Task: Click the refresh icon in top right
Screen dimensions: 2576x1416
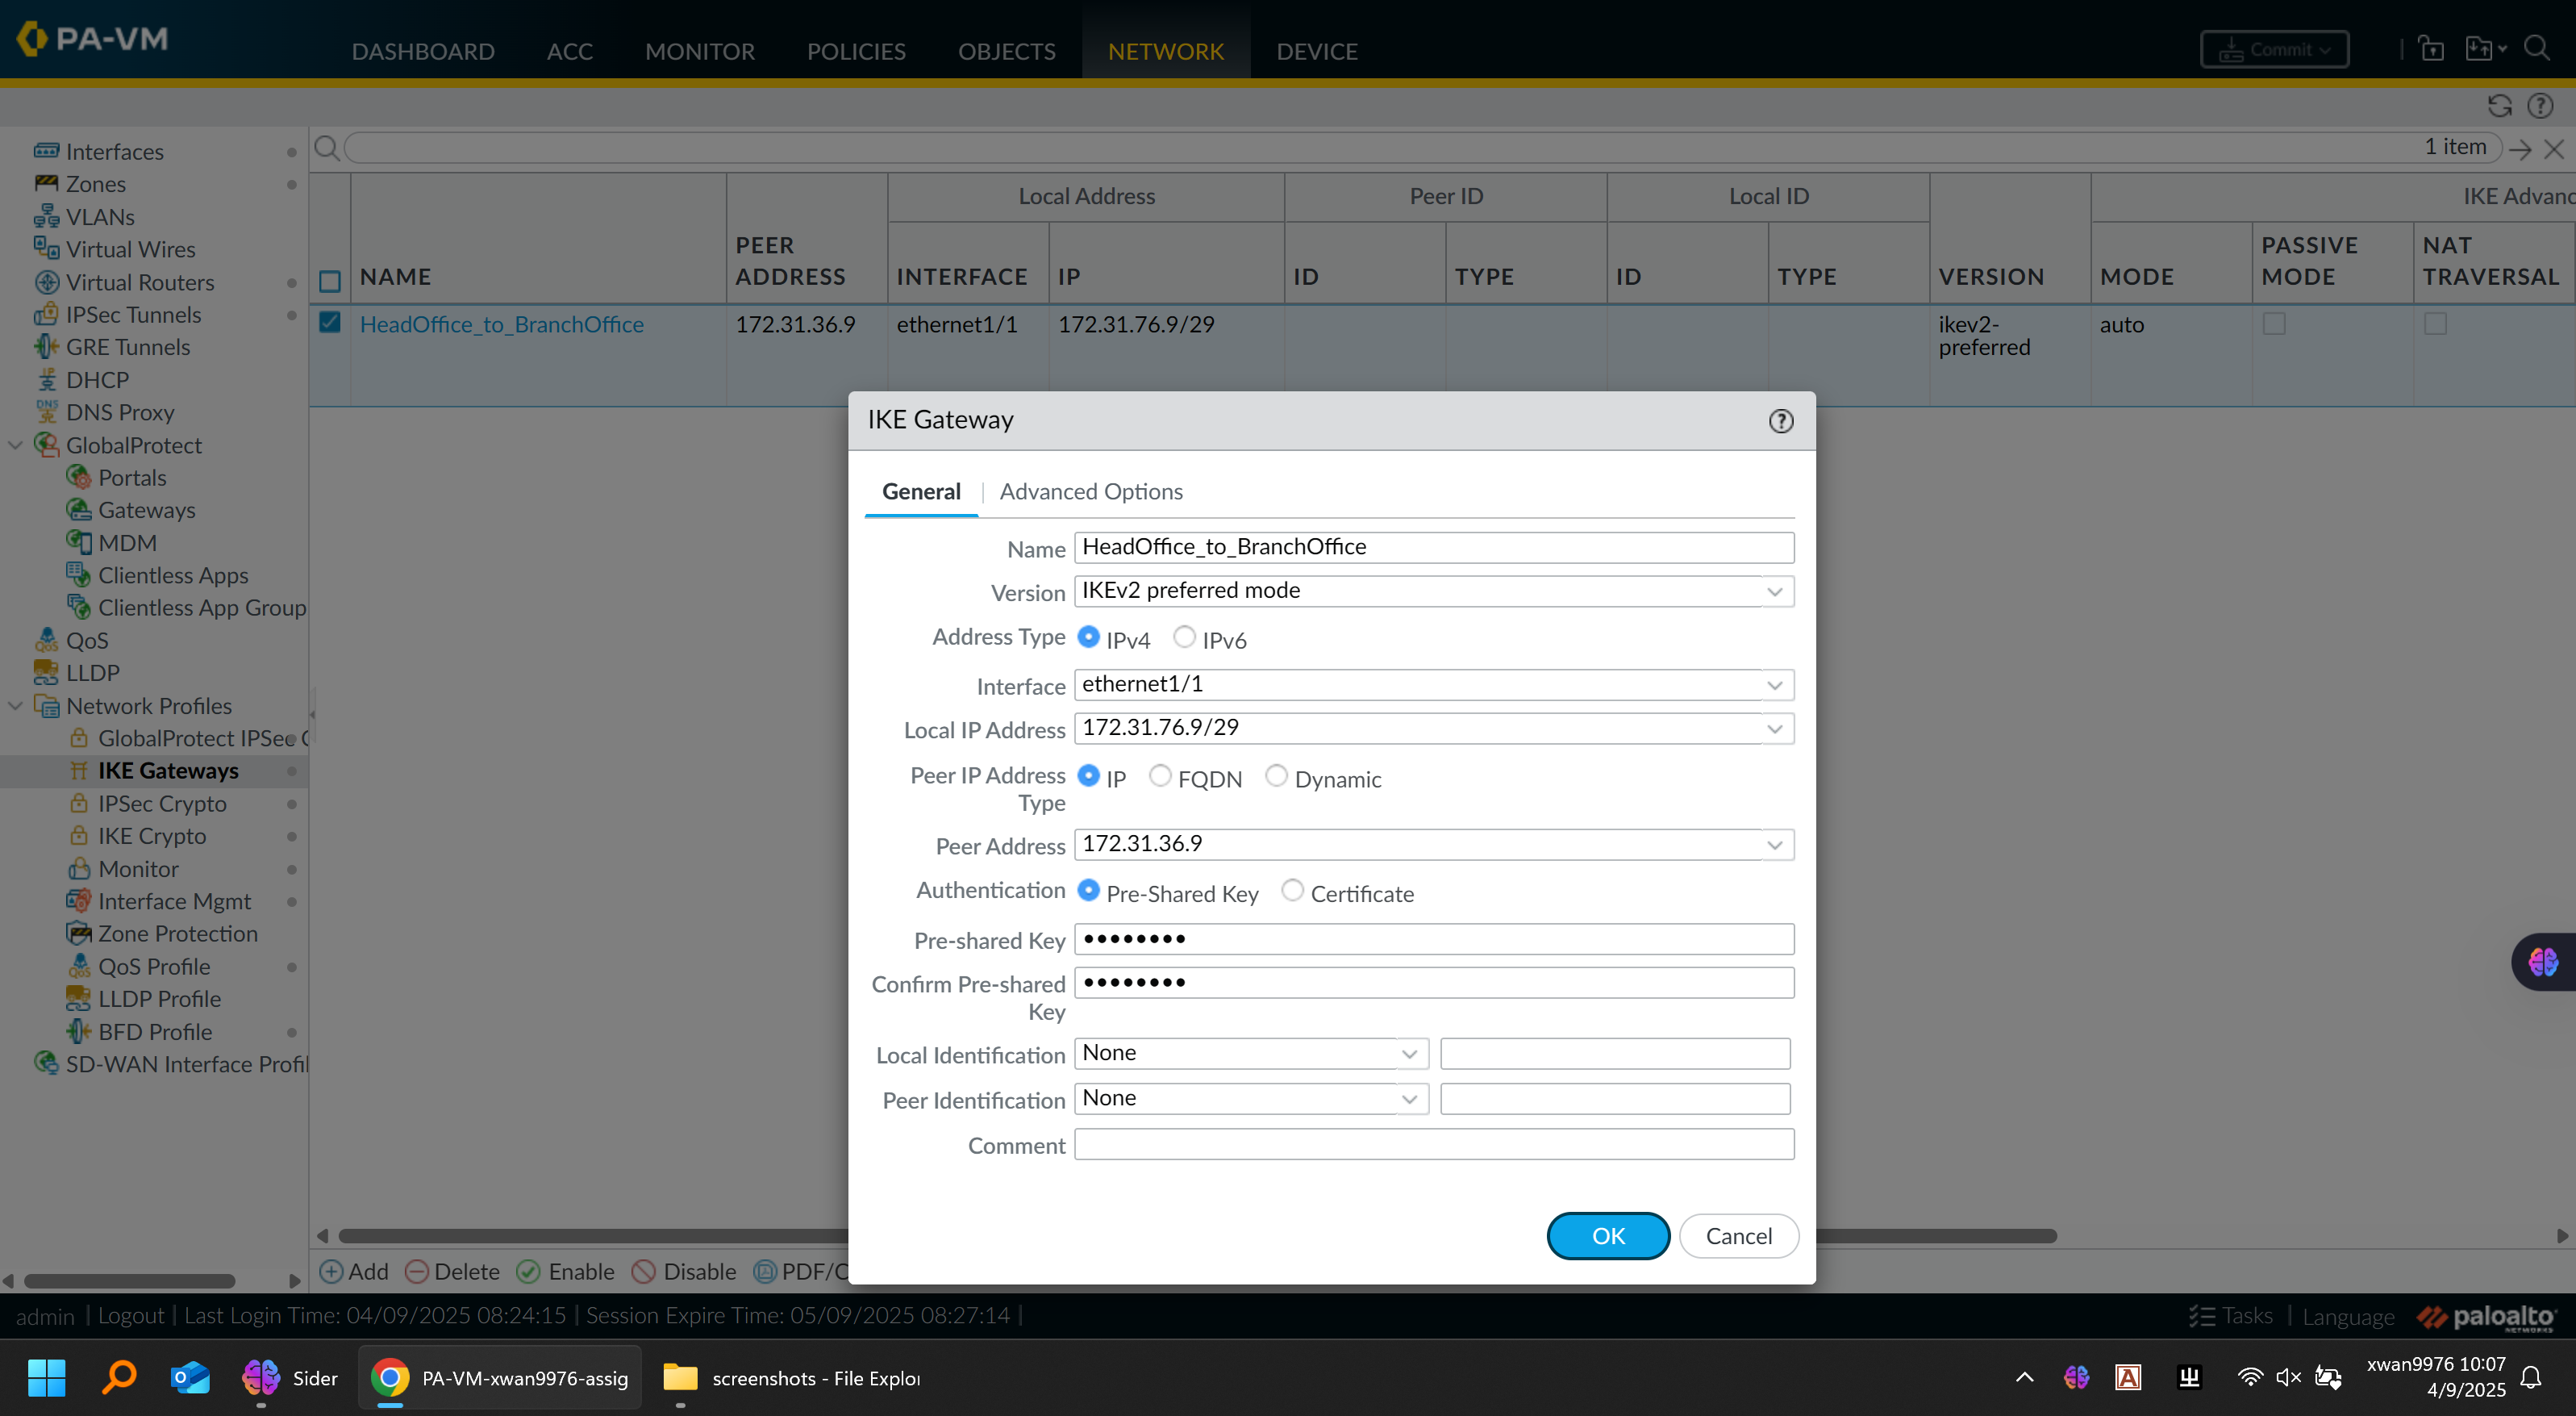Action: (2499, 106)
